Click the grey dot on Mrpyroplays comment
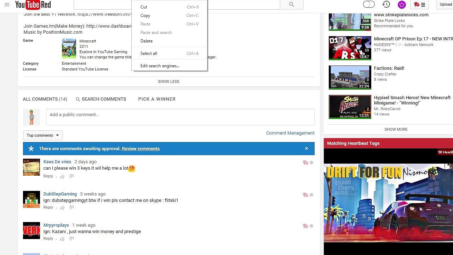The width and height of the screenshot is (453, 255). [x=311, y=226]
